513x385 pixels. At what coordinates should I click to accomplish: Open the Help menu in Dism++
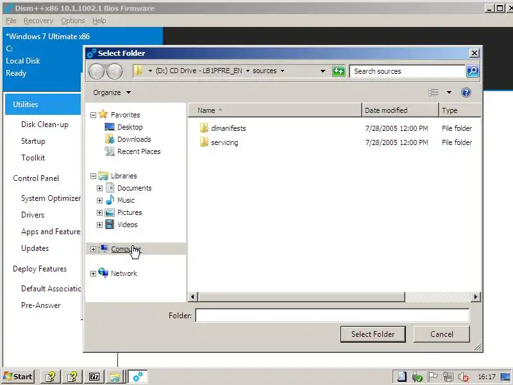click(99, 21)
